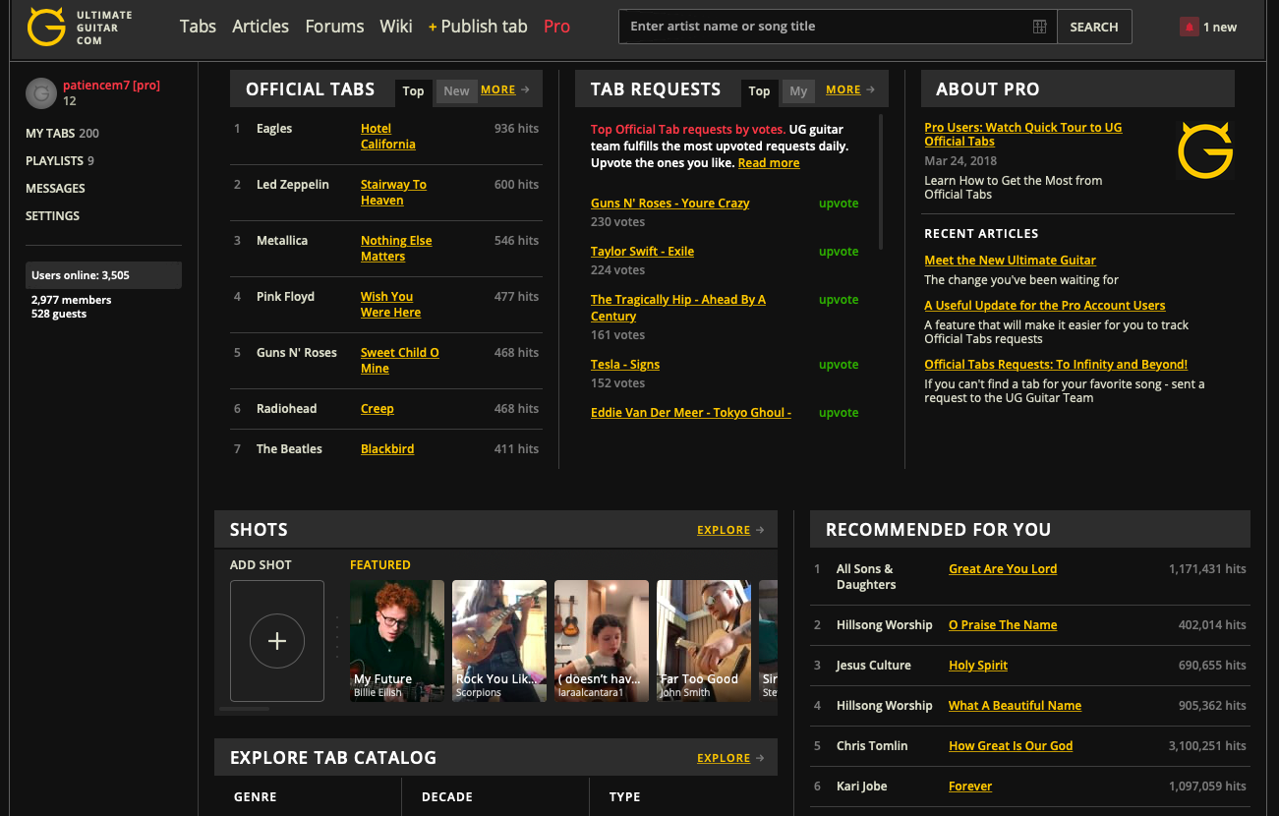Viewport: 1279px width, 816px height.
Task: Expand Tab Requests with MORE link
Action: [843, 89]
